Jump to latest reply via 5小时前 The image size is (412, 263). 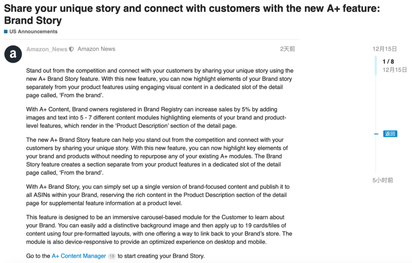(383, 180)
